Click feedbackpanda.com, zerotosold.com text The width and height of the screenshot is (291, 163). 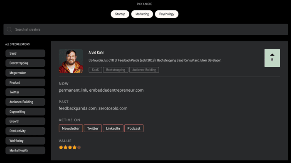pos(93,108)
